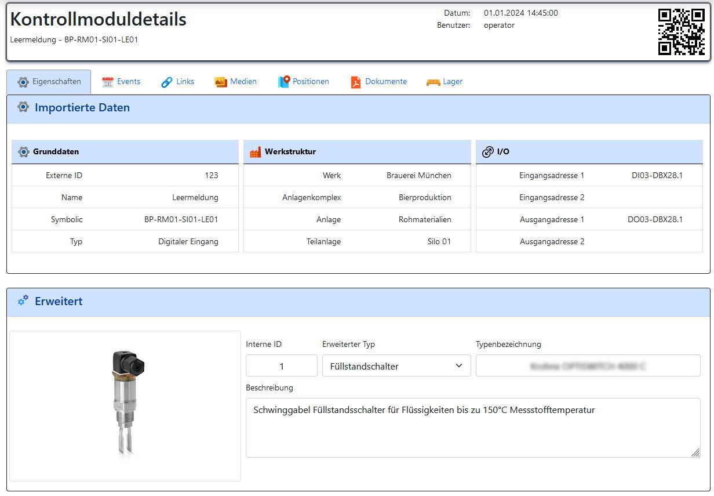The height and width of the screenshot is (496, 714).
Task: Click the Erweitert section heading
Action: 59,301
